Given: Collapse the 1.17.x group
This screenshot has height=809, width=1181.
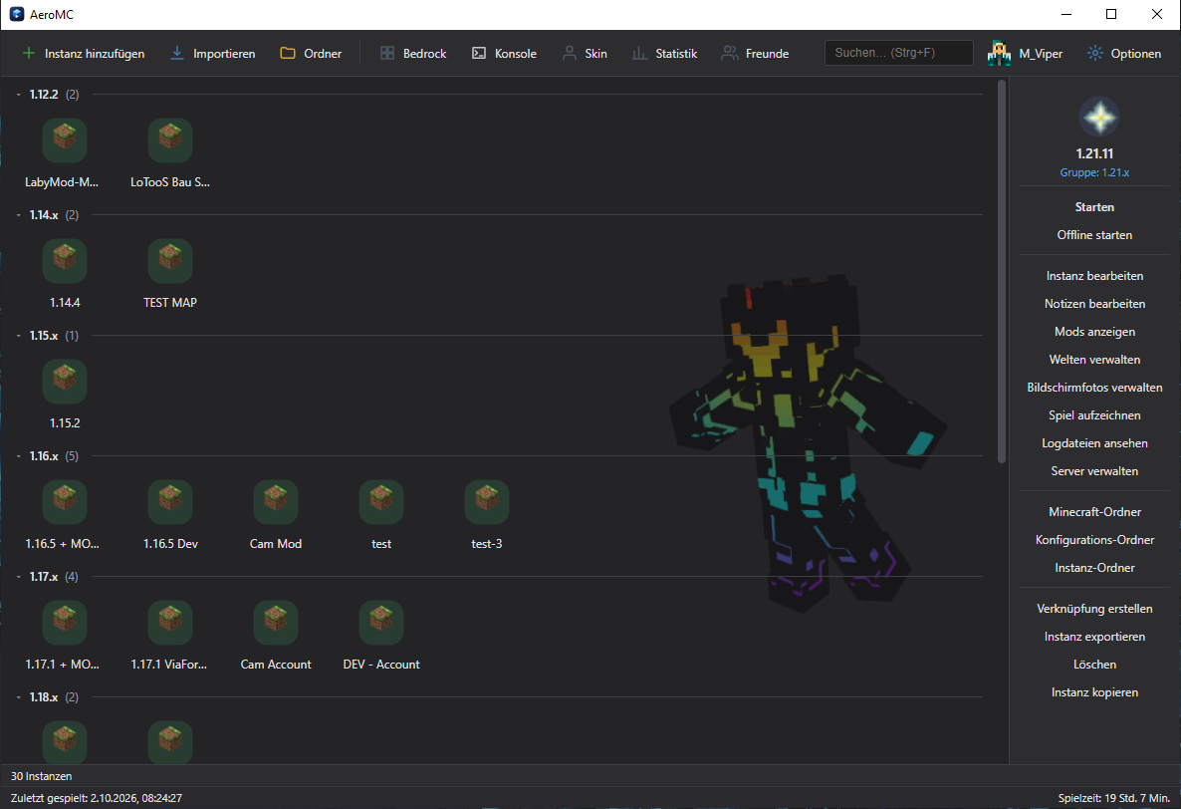Looking at the screenshot, I should pos(18,577).
